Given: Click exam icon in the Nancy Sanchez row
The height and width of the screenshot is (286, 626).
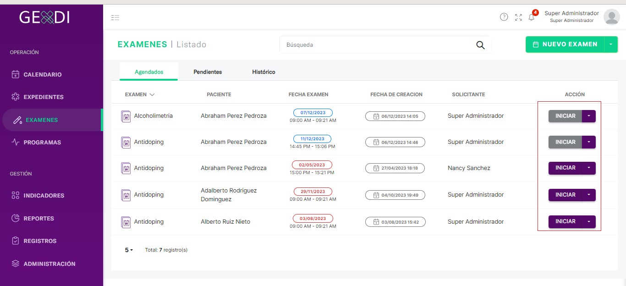Looking at the screenshot, I should (x=126, y=168).
